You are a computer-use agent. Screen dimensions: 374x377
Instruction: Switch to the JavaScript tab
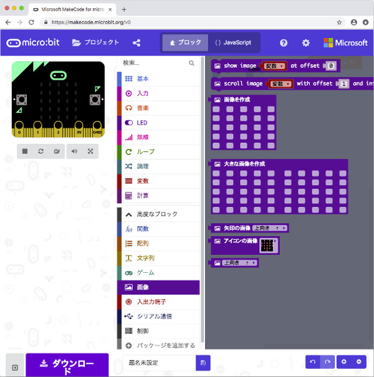click(x=233, y=43)
